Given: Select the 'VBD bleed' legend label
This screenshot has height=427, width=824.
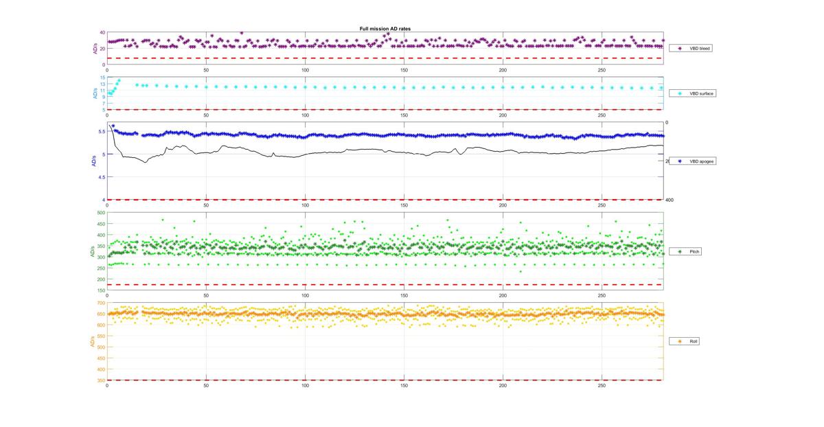Looking at the screenshot, I should (700, 49).
